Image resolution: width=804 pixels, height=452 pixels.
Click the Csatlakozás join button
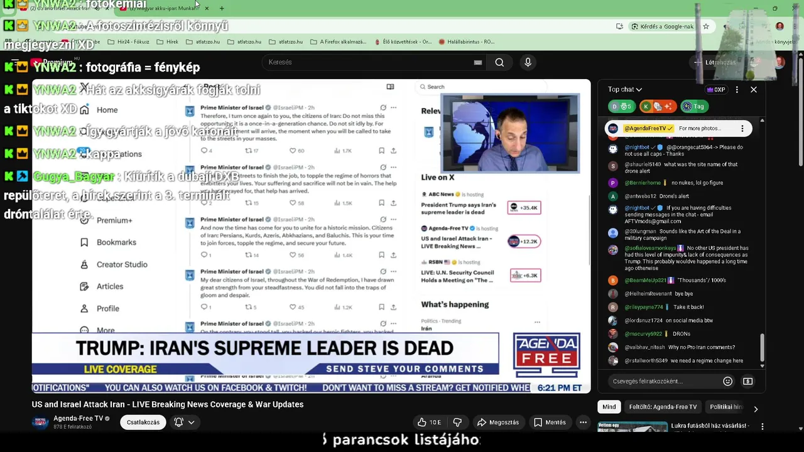143,422
